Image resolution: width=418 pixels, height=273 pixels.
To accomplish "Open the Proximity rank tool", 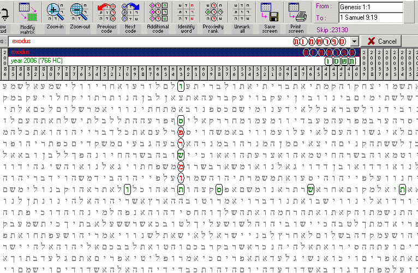I will [213, 17].
